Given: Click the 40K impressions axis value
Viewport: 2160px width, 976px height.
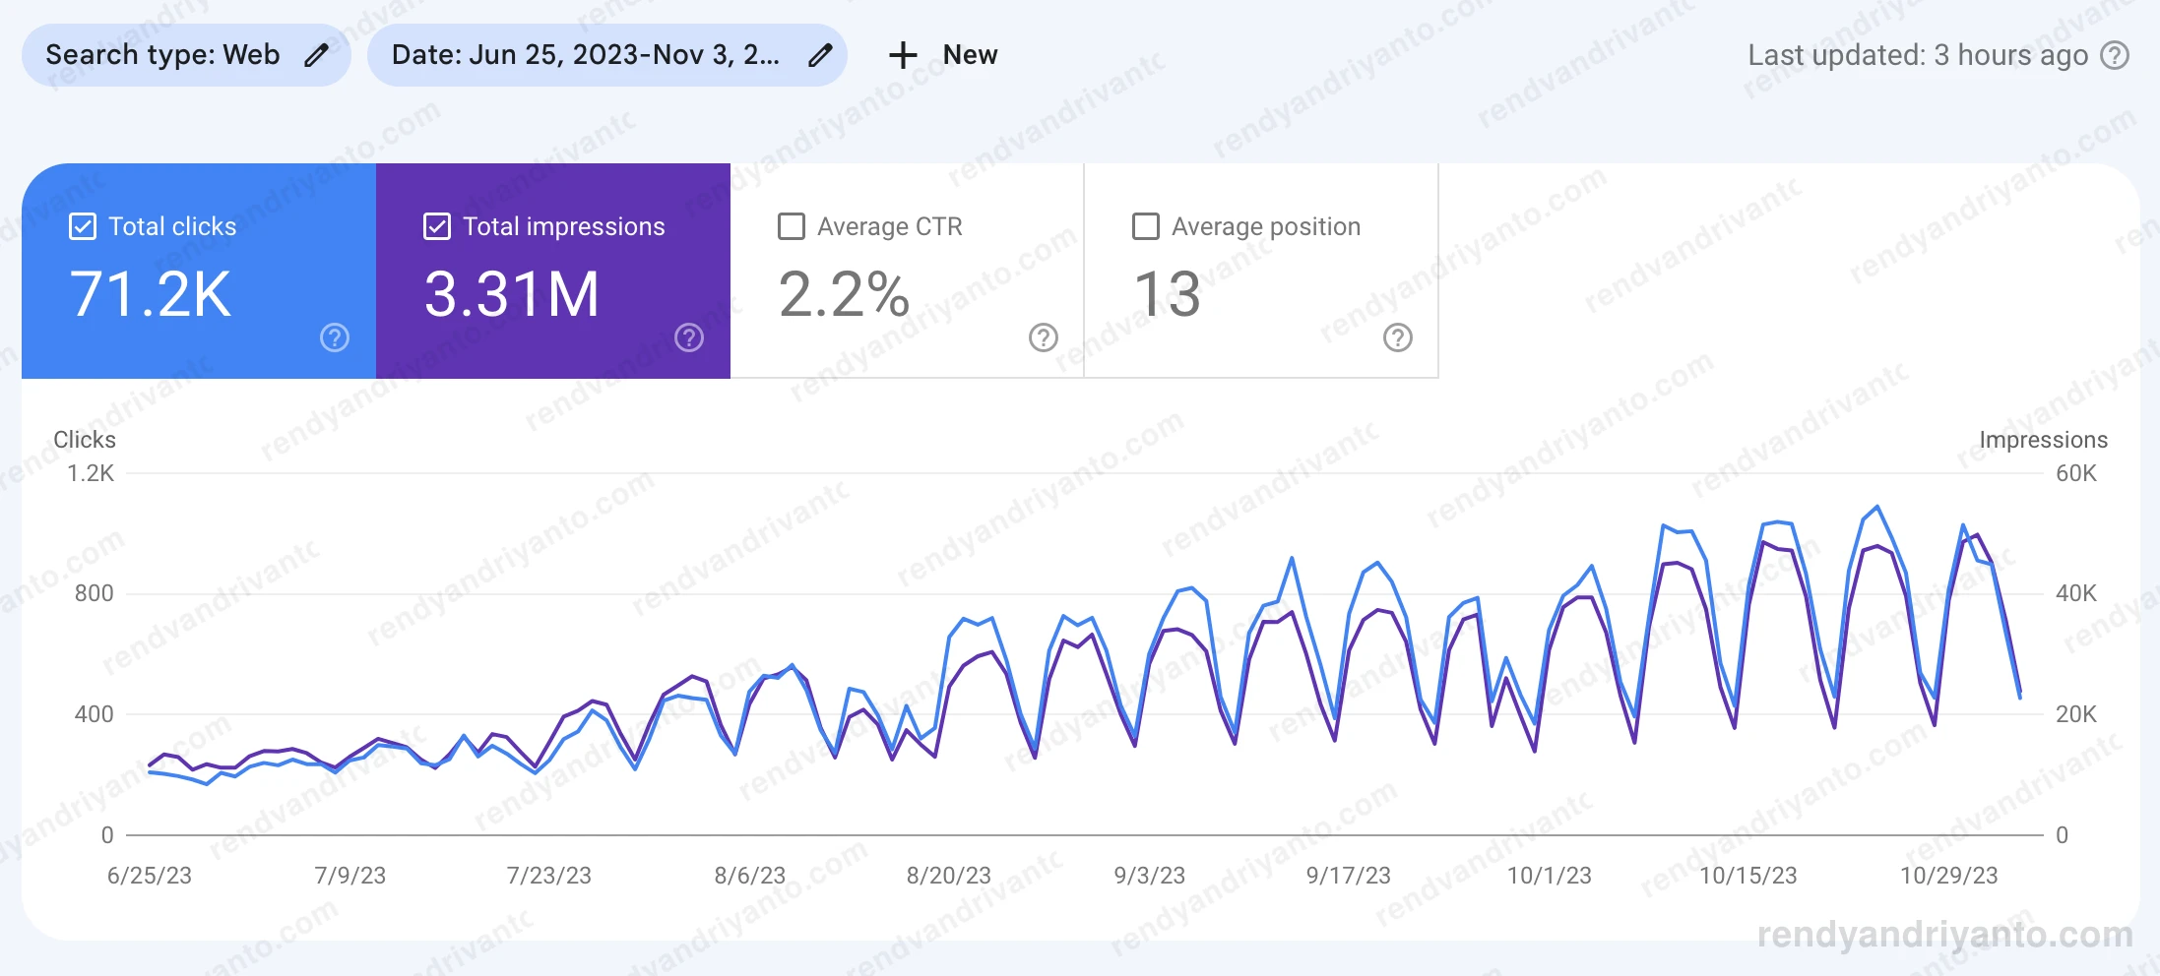Looking at the screenshot, I should click(x=2076, y=593).
